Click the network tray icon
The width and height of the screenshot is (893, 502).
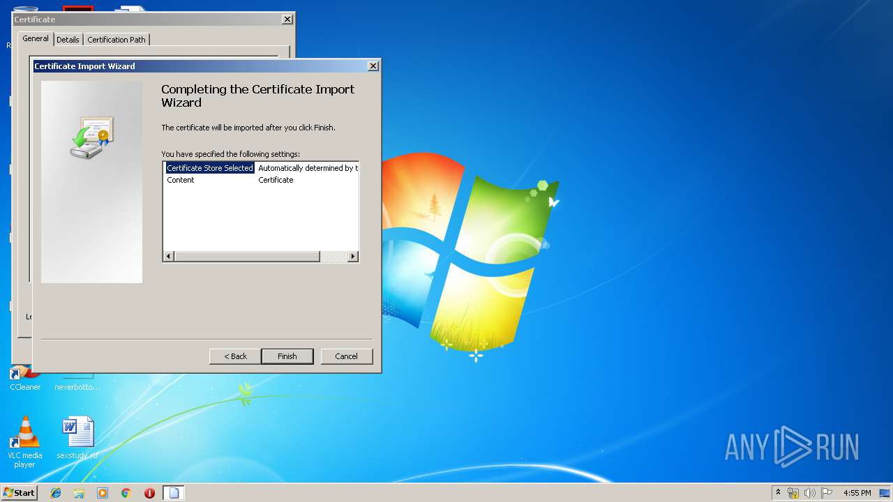793,493
